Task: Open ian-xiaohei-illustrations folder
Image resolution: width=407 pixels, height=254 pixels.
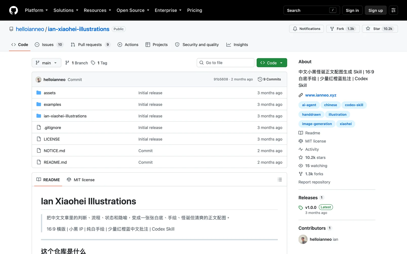Action: click(65, 116)
